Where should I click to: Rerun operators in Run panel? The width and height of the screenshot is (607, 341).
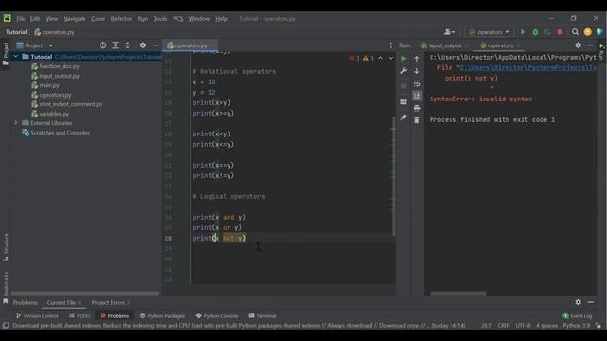point(403,59)
